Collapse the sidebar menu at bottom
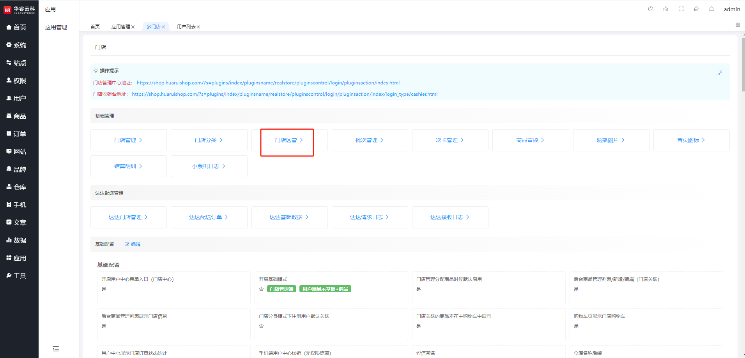745x358 pixels. point(56,349)
